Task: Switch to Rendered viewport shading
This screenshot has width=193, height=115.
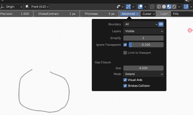Action: pos(174,7)
